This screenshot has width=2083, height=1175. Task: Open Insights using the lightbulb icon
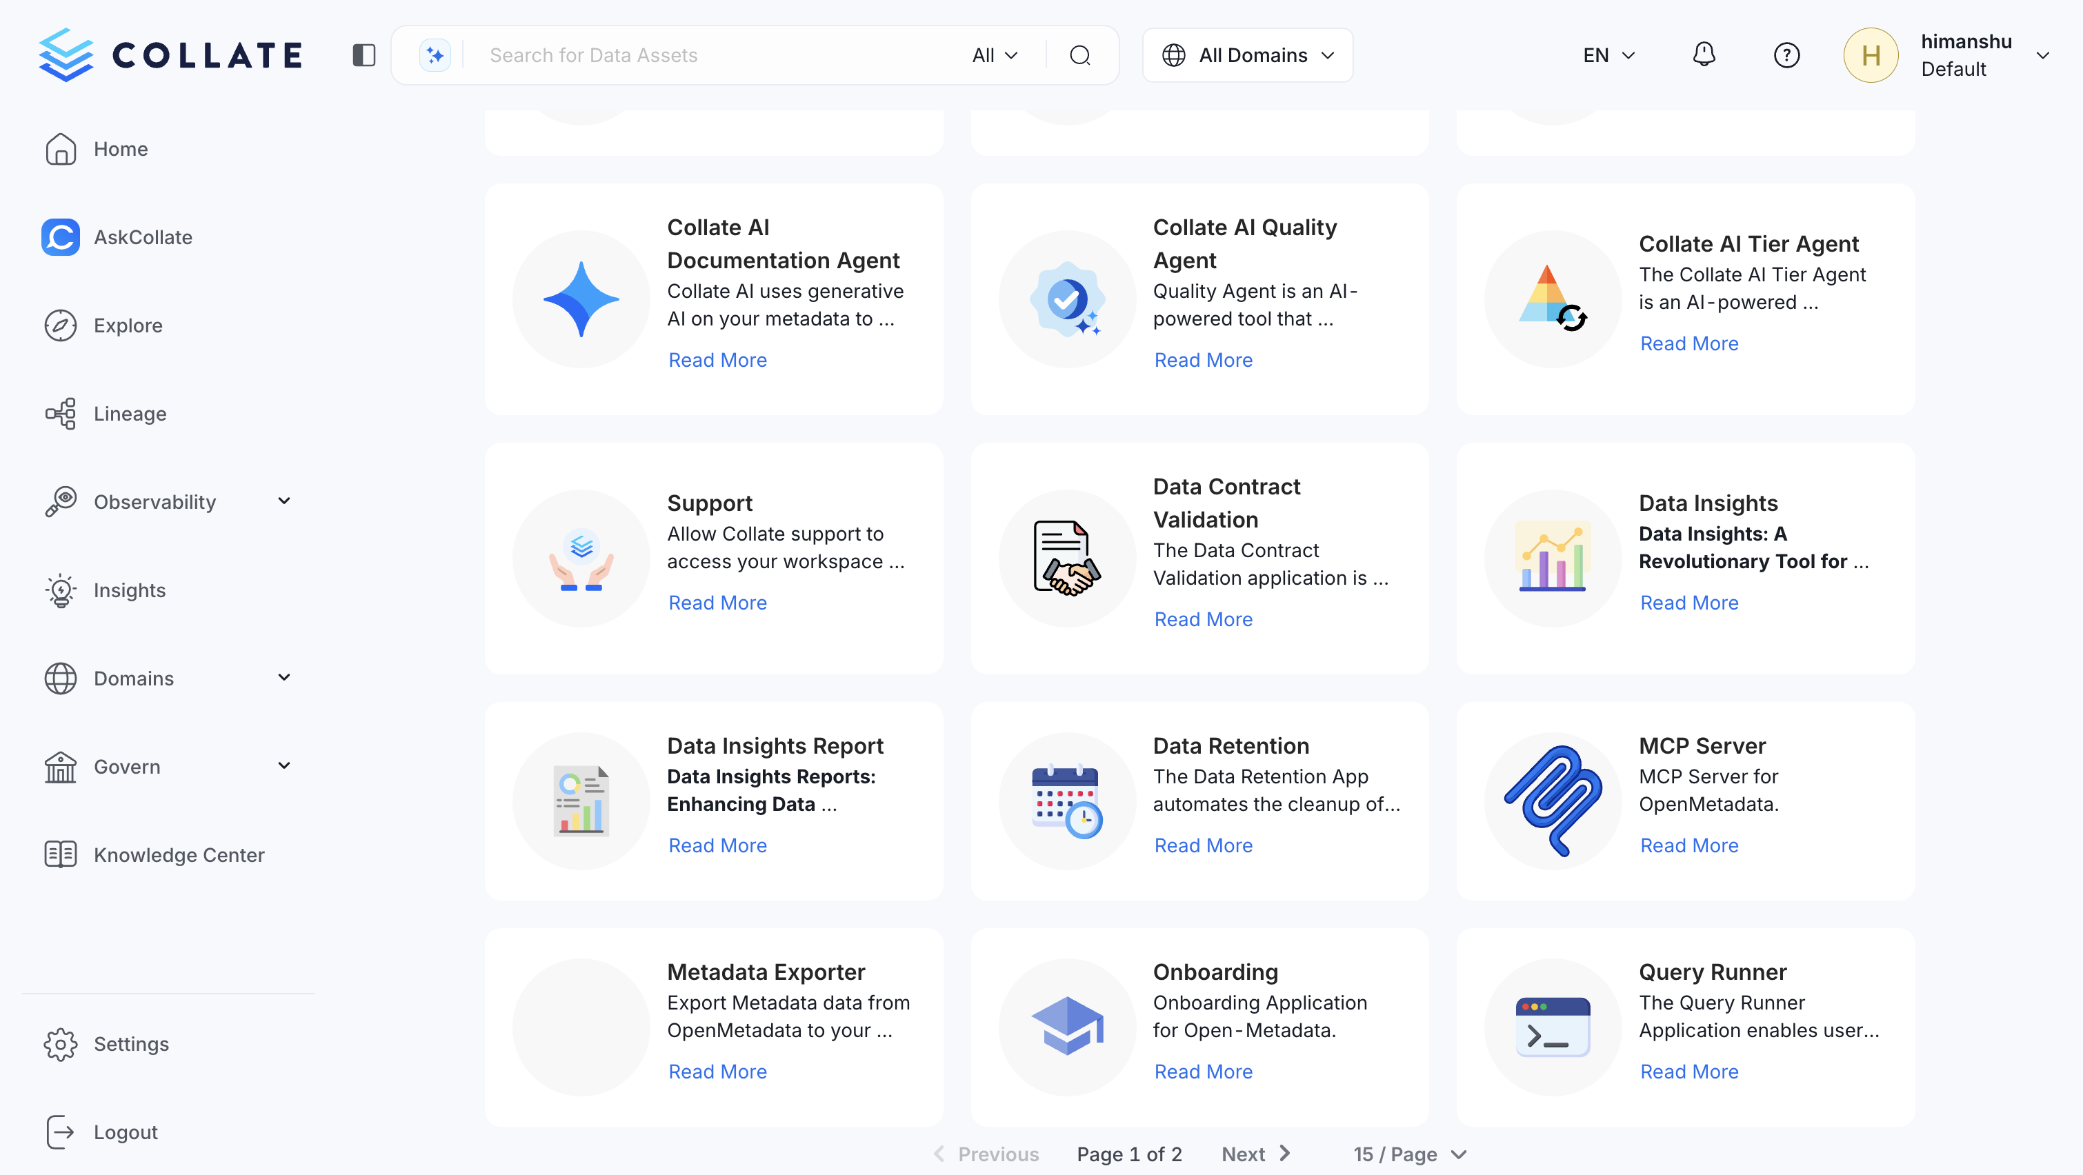[61, 590]
